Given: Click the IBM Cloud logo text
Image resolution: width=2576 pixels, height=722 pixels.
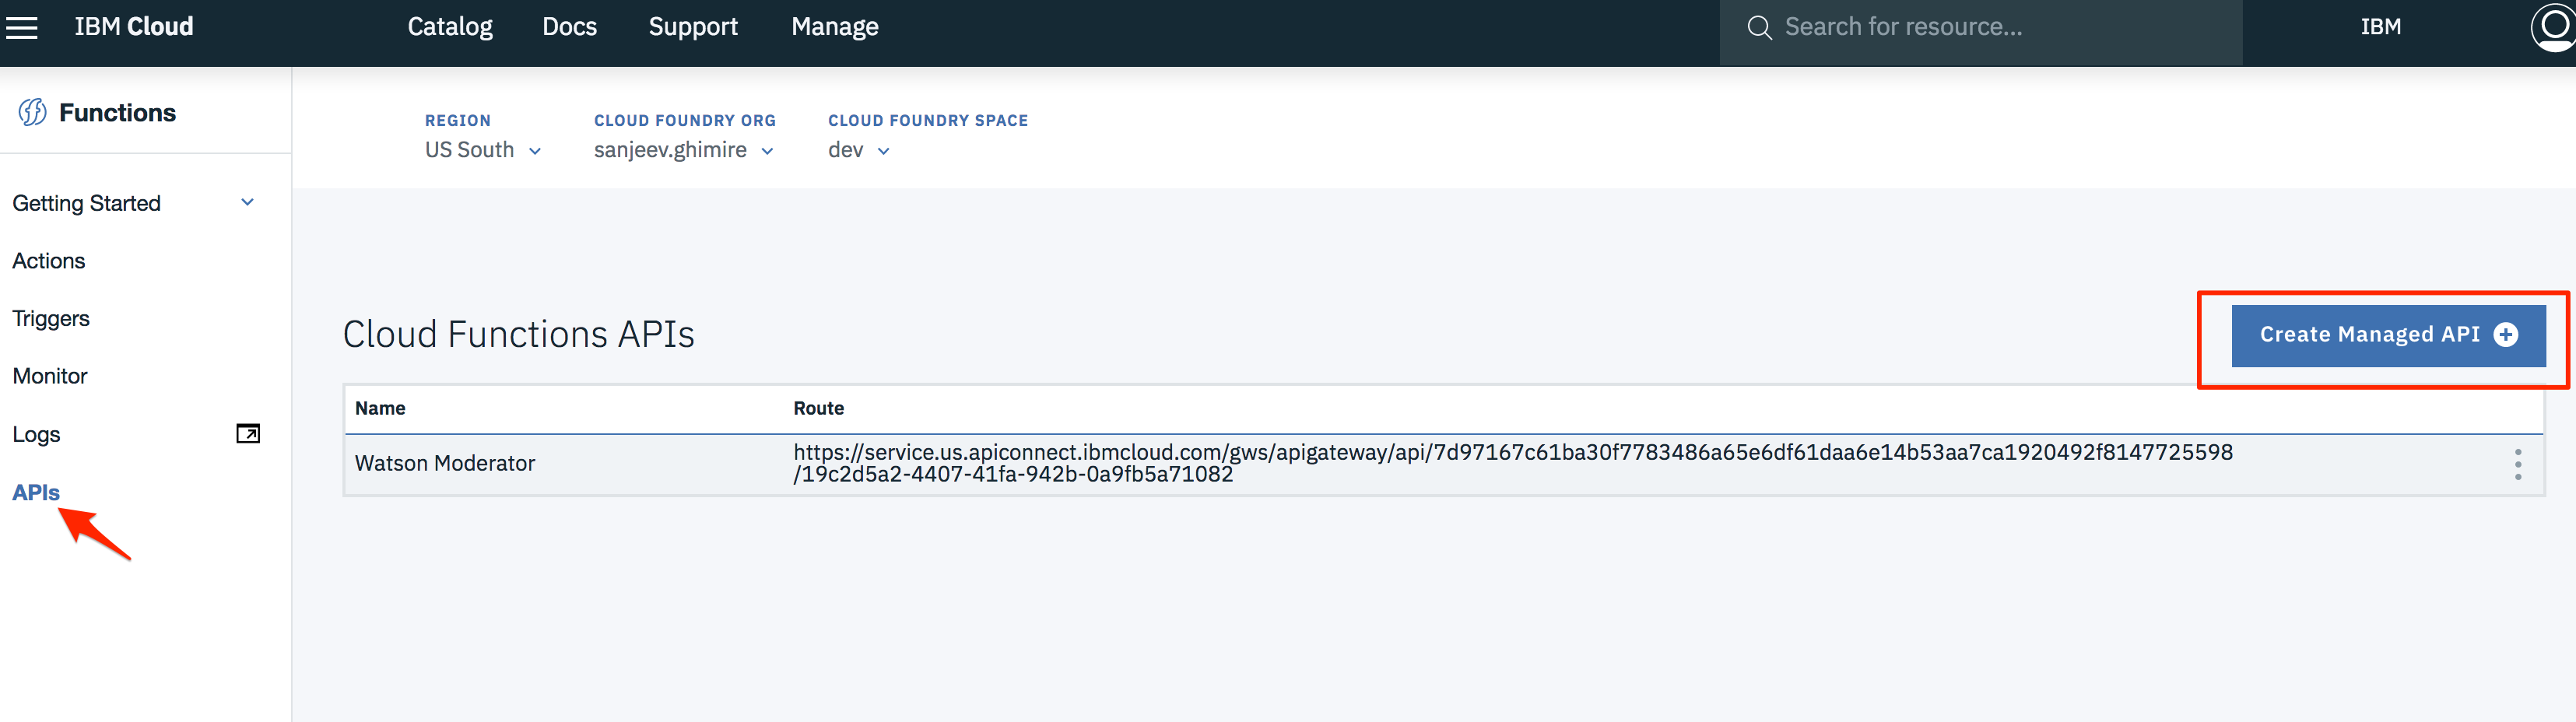Looking at the screenshot, I should point(134,27).
